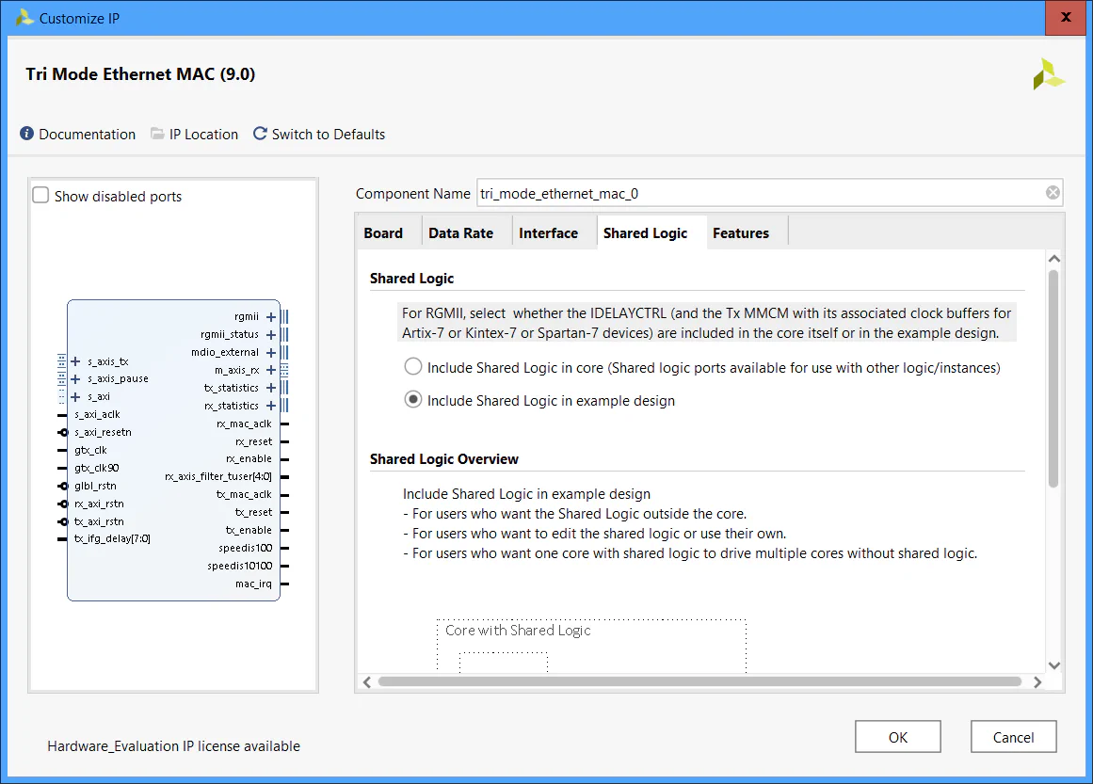Select Include Shared Logic in core option
The width and height of the screenshot is (1093, 784).
(x=412, y=366)
